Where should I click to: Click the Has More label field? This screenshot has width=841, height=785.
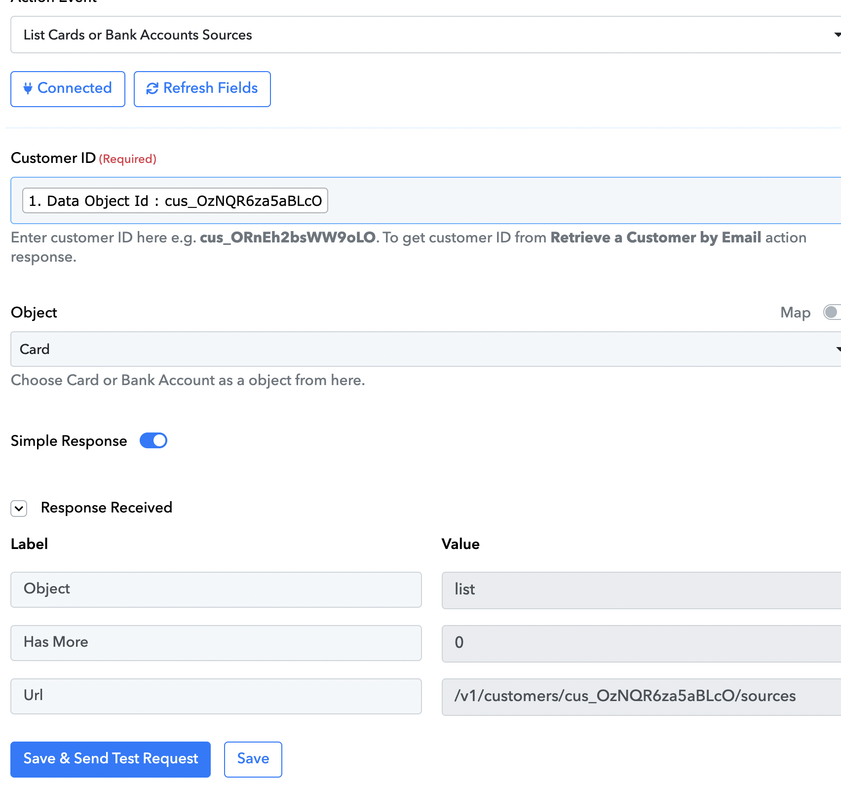(x=216, y=643)
